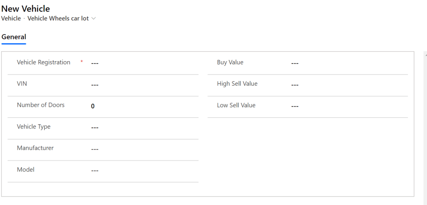Focus the VIN field value
Screen dimensions: 427x205
(142, 85)
